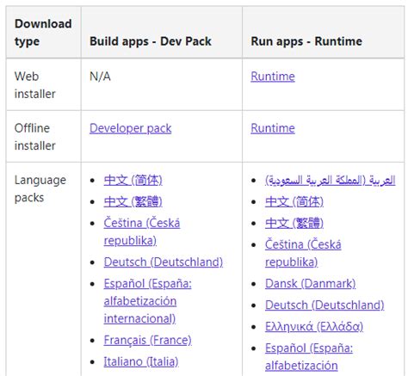Open Dev Pack 中文 (简体) language pack
This screenshot has width=408, height=376.
tap(133, 180)
